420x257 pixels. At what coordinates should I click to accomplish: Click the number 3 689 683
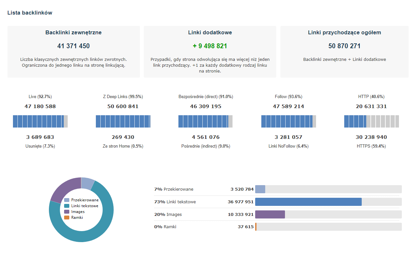click(40, 137)
